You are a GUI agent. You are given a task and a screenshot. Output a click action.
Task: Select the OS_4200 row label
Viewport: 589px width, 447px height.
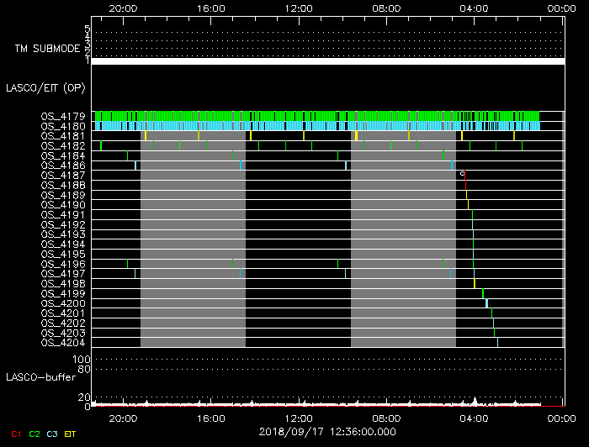(x=62, y=303)
